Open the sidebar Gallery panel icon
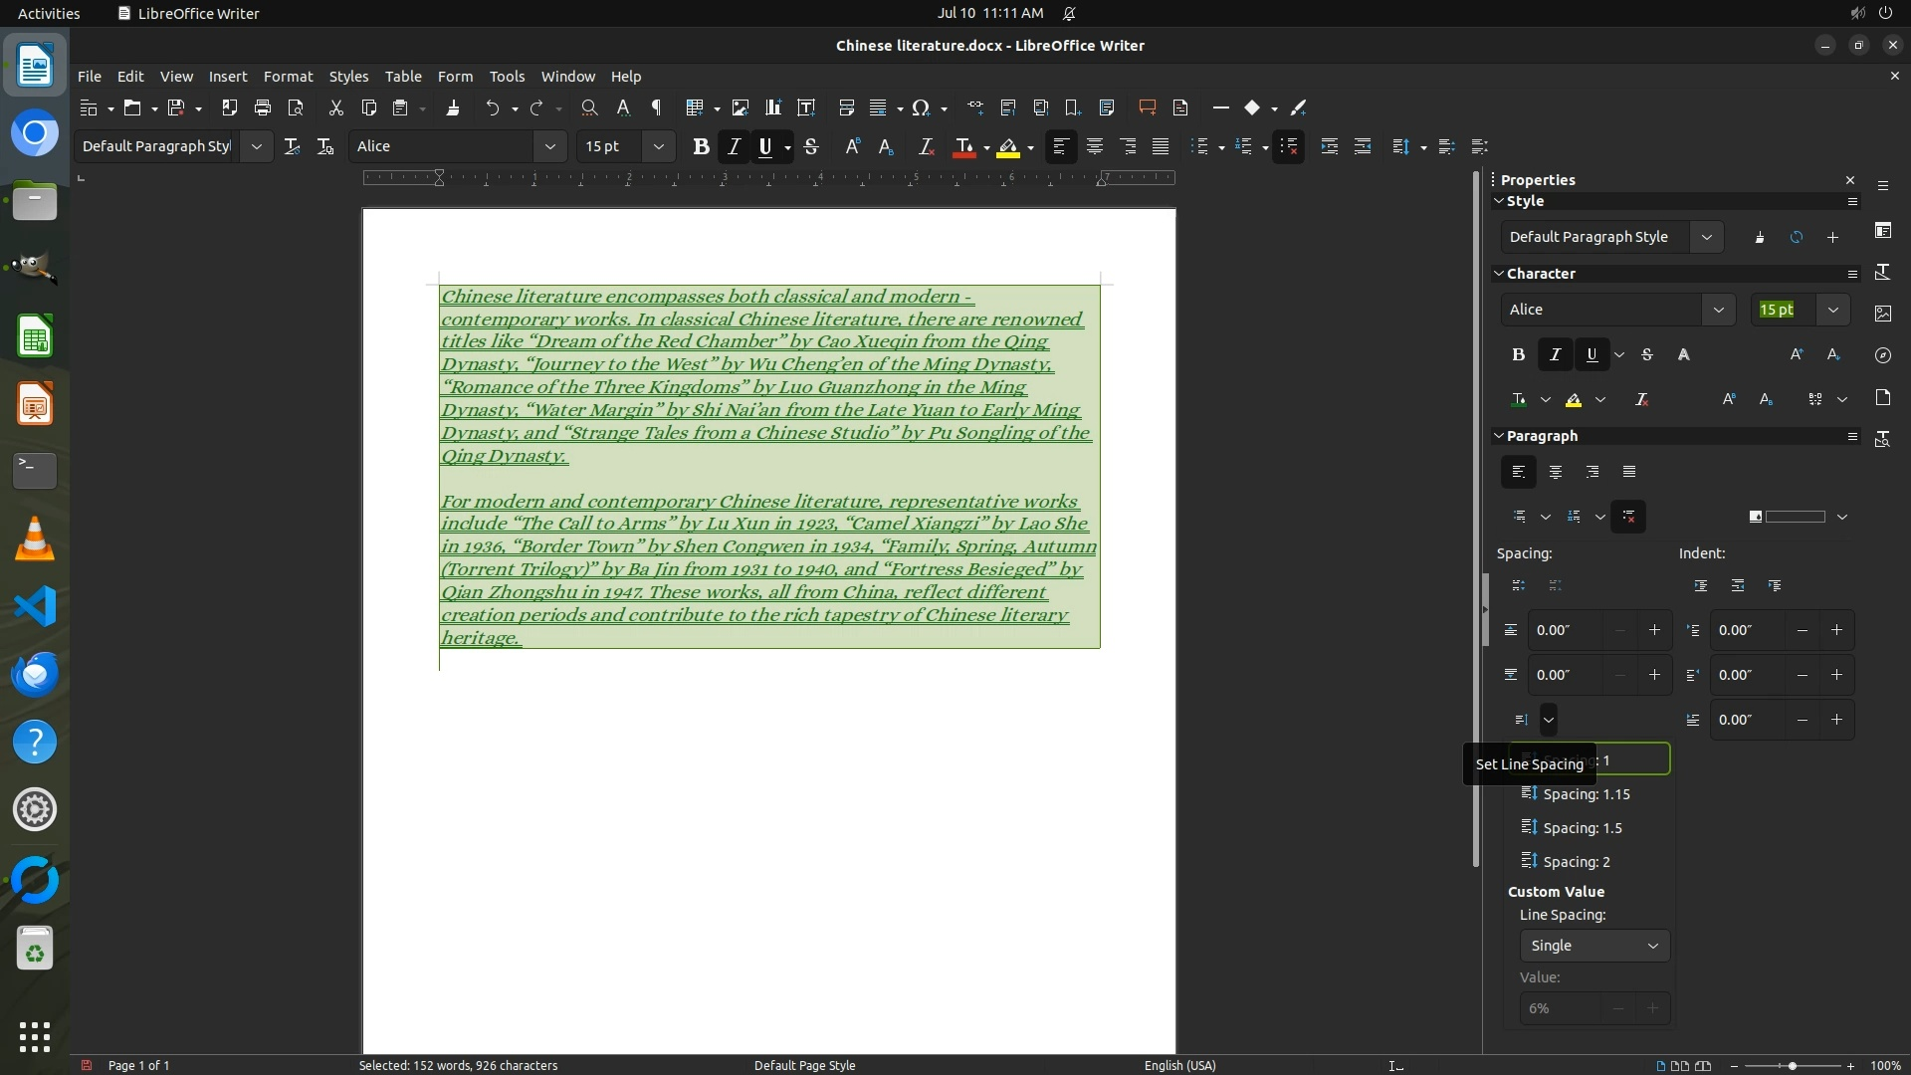1911x1075 pixels. tap(1882, 313)
